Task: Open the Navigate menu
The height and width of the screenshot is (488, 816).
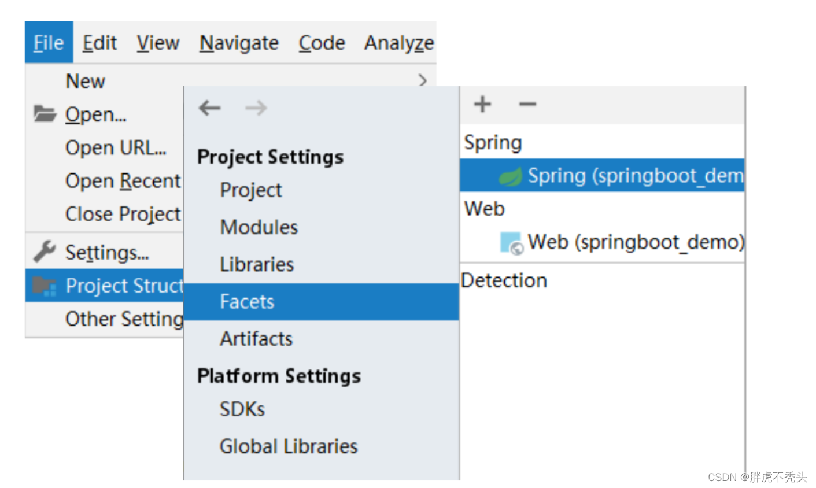Action: click(239, 43)
